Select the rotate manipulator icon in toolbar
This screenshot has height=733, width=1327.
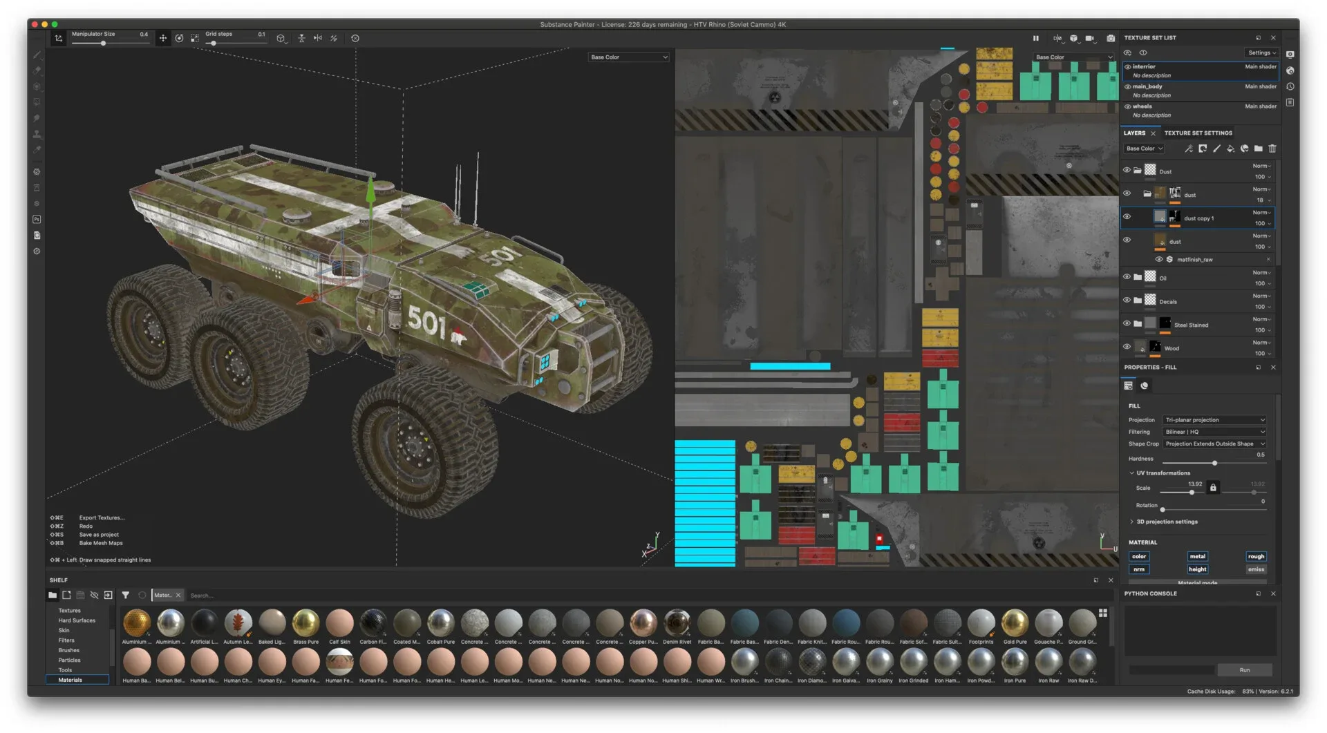(179, 39)
